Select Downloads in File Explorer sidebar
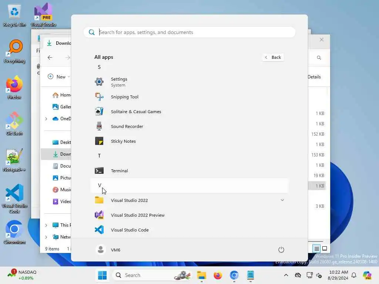This screenshot has width=379, height=284. 56,154
